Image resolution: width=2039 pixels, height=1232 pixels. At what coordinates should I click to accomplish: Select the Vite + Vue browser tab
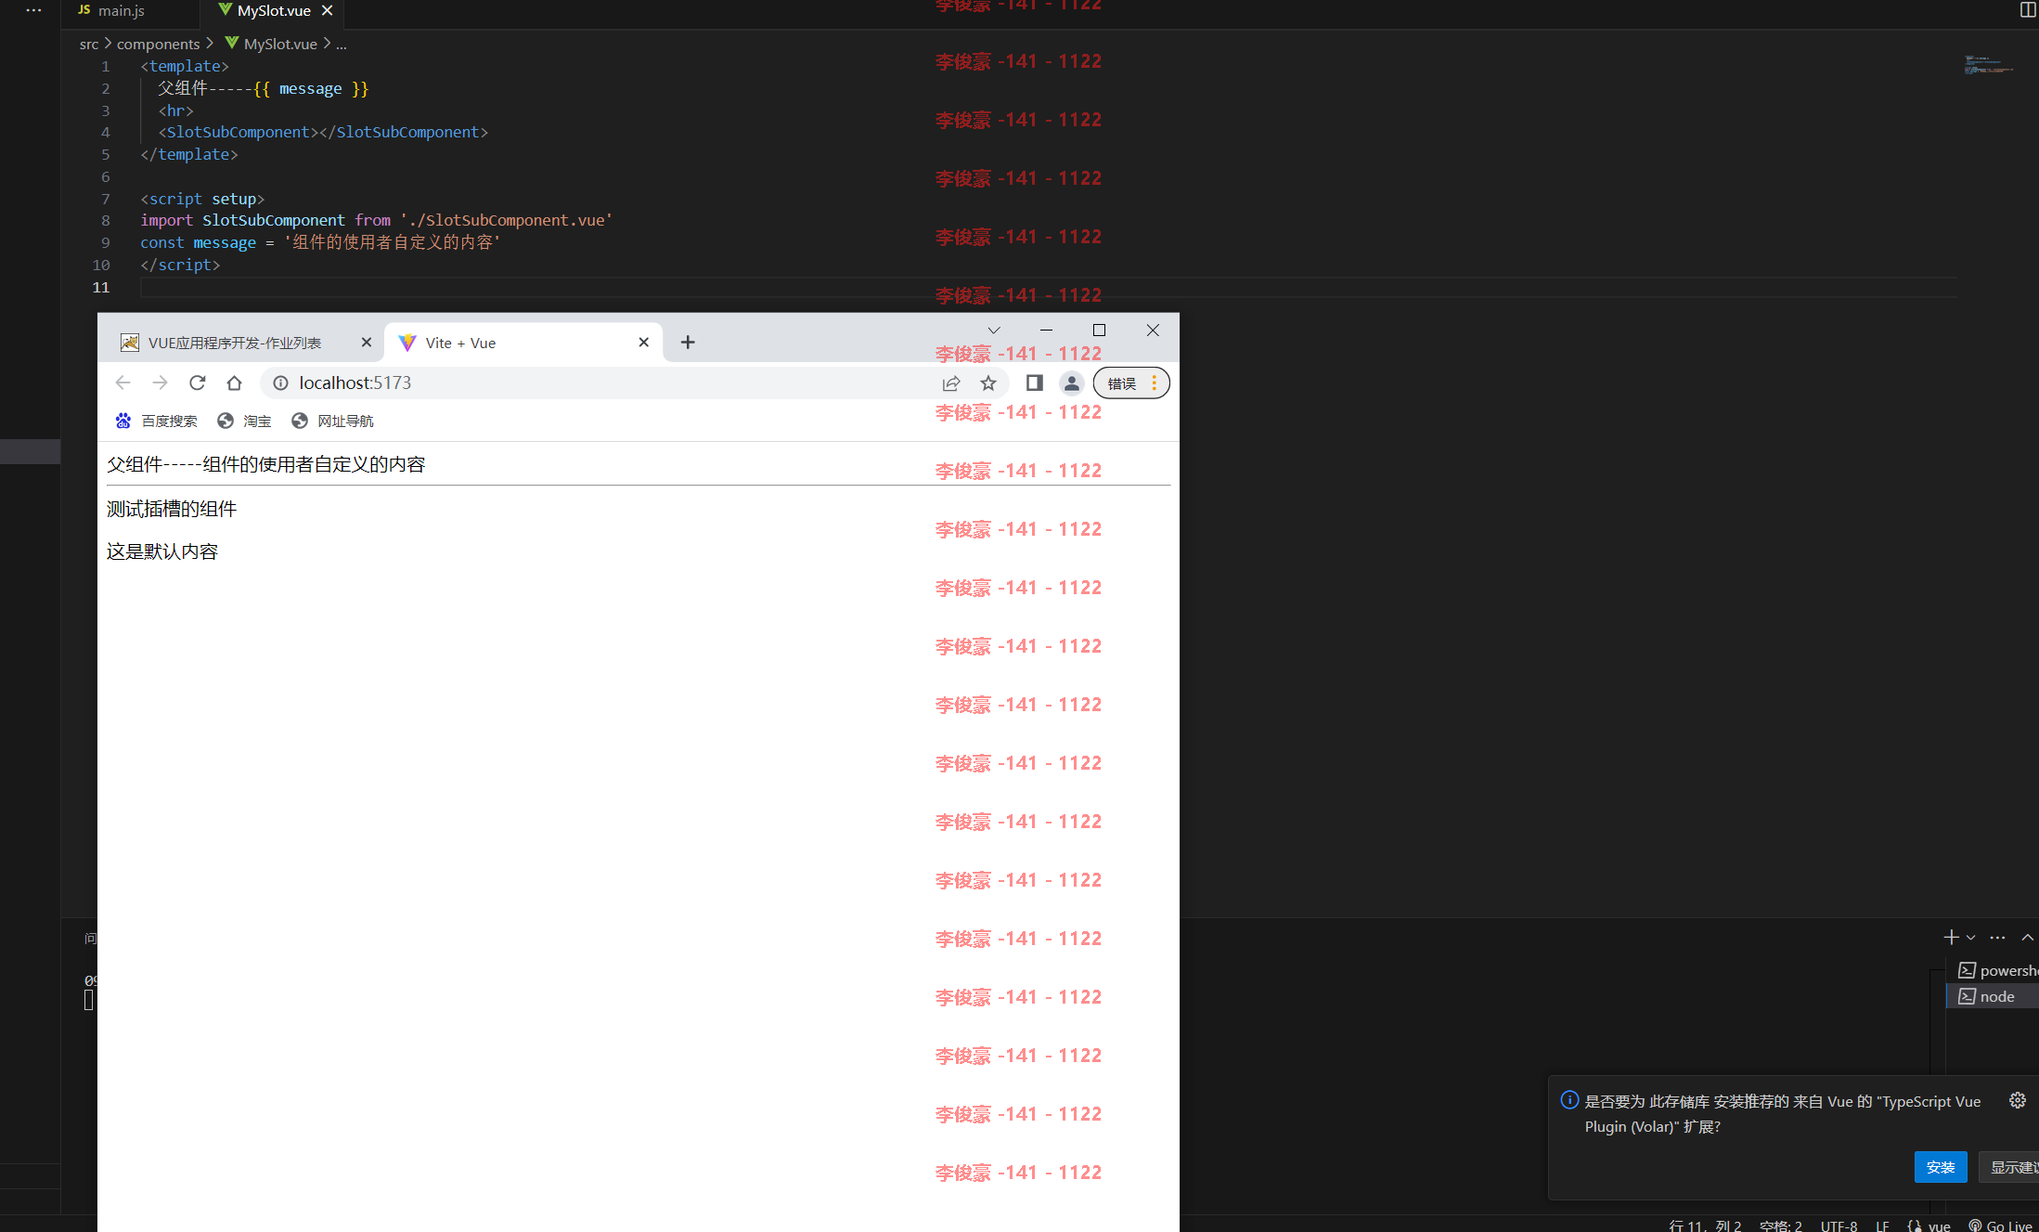(x=460, y=343)
